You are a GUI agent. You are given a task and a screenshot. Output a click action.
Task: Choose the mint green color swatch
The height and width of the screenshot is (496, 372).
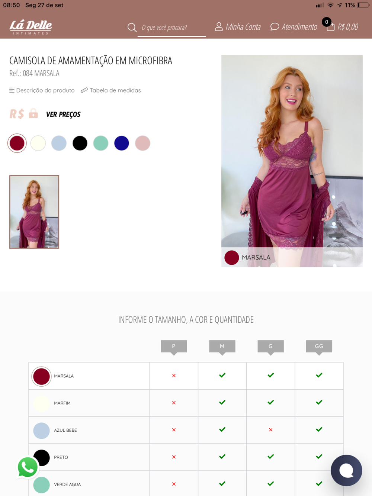pyautogui.click(x=101, y=143)
